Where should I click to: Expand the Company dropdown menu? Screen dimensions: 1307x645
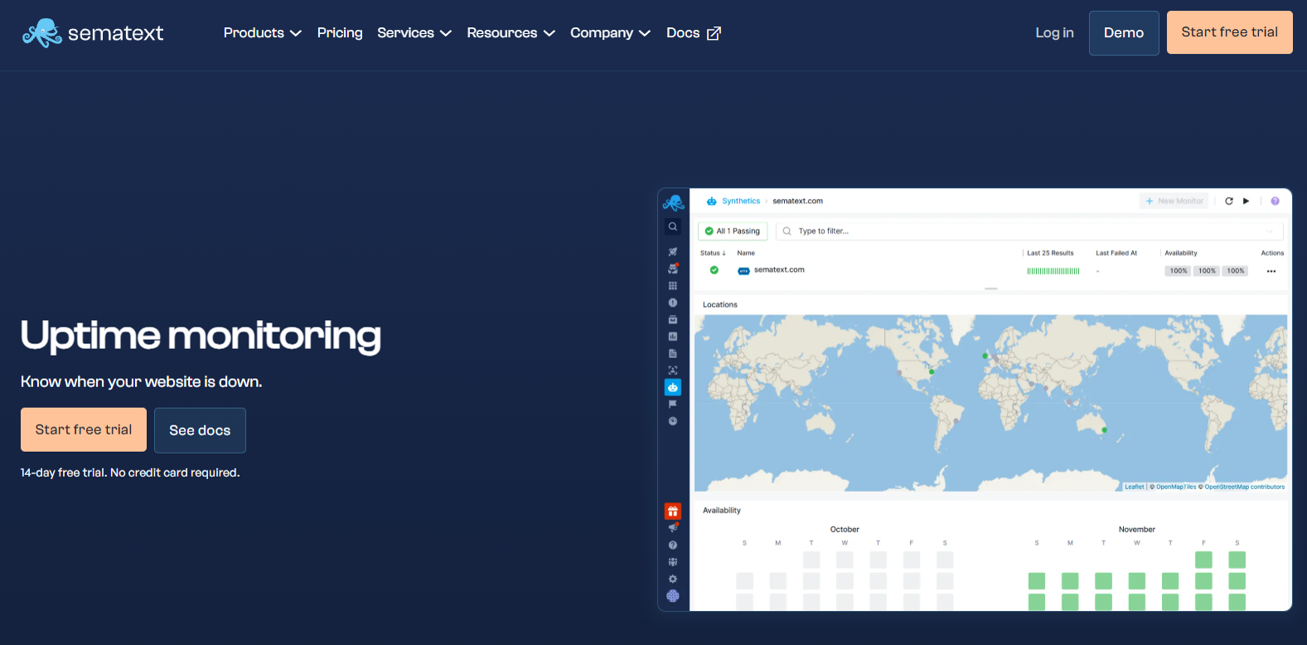pos(610,33)
